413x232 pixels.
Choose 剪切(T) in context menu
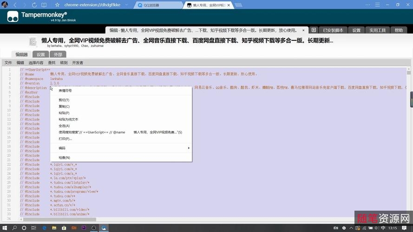[121, 100]
